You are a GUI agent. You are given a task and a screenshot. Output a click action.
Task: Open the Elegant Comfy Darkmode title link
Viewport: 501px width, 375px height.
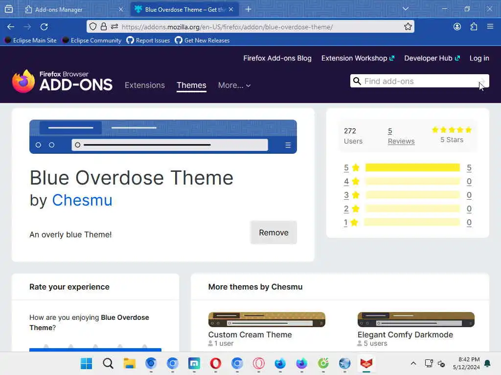(x=405, y=334)
